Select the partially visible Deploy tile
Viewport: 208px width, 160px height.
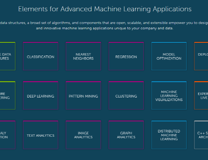(201, 56)
